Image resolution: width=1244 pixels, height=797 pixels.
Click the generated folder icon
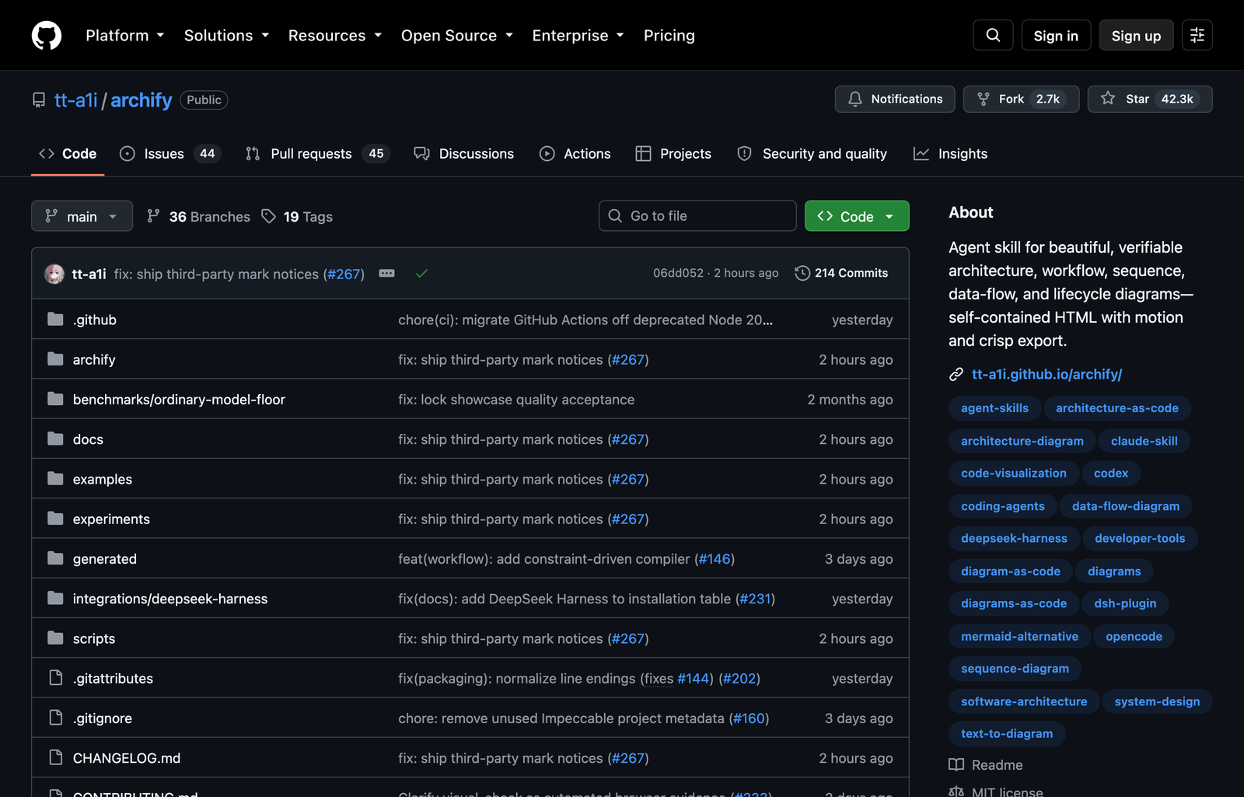(x=55, y=558)
